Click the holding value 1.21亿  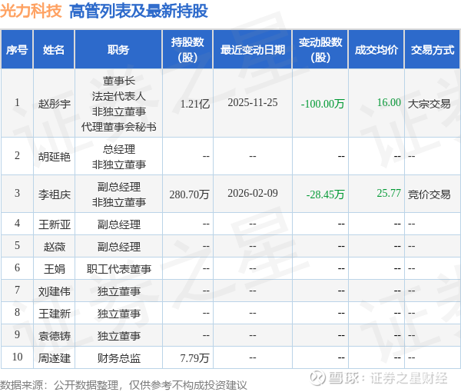[x=194, y=104]
